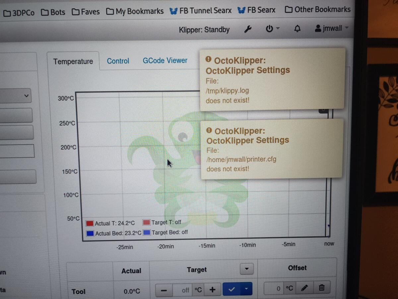The image size is (398, 299).
Task: Expand the Target column dropdown
Action: [x=246, y=268]
